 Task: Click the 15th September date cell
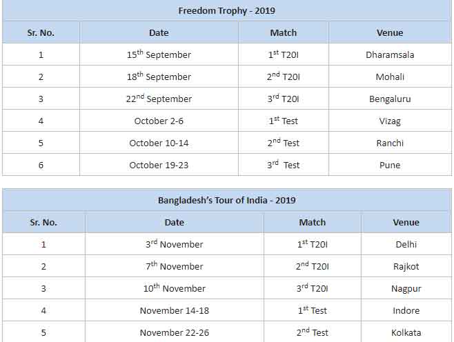(x=159, y=54)
